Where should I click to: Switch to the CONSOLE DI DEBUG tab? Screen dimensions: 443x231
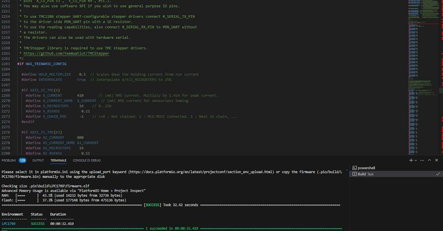pos(87,160)
